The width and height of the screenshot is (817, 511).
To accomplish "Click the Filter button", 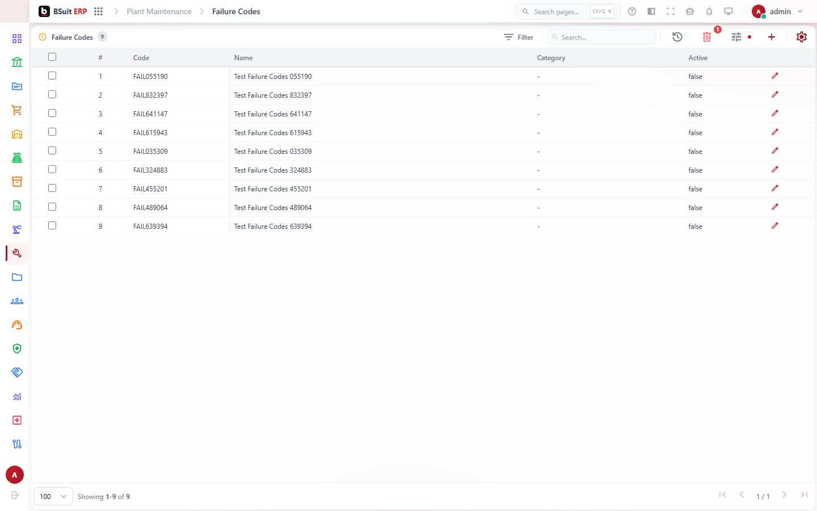I will pyautogui.click(x=519, y=37).
